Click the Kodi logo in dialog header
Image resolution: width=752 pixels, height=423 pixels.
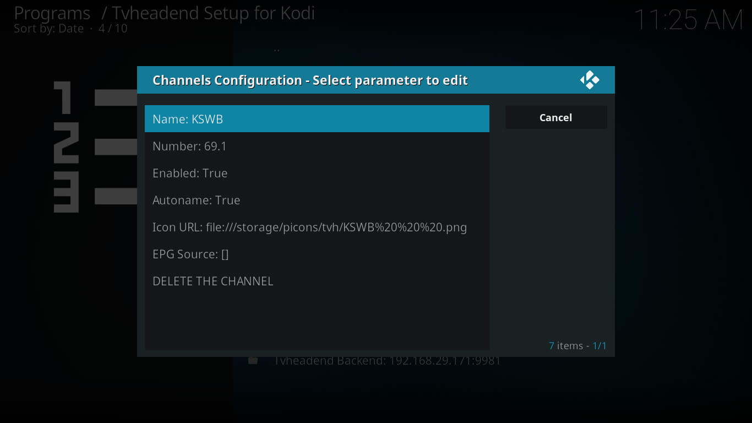(x=590, y=80)
